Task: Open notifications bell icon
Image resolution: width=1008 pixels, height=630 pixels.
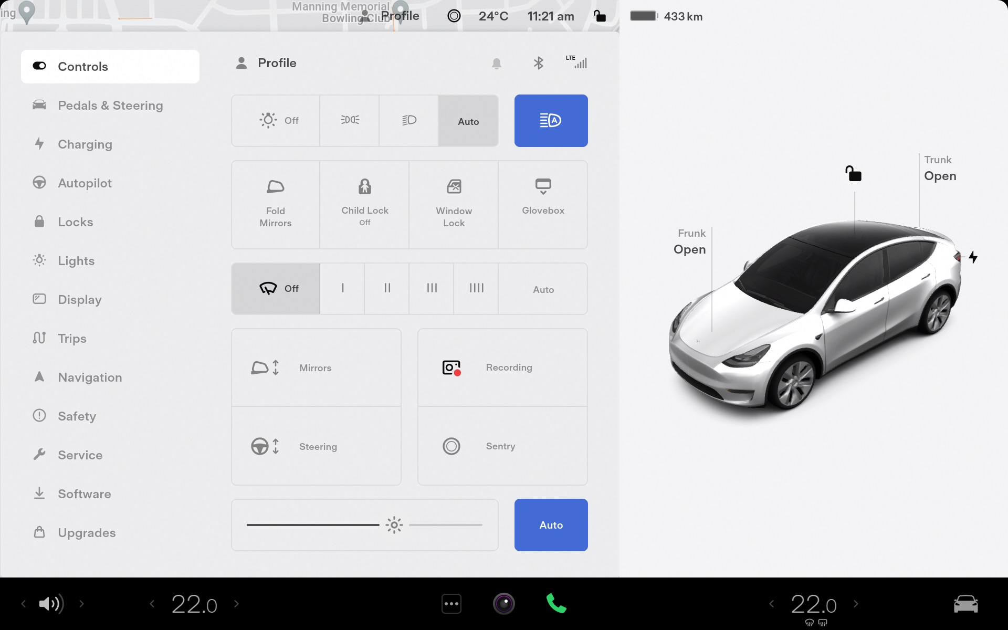Action: [x=496, y=64]
